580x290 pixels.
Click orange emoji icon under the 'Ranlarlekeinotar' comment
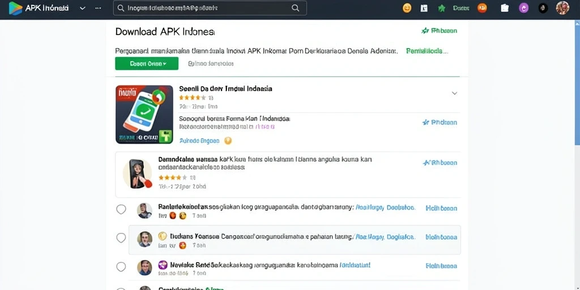[x=182, y=216]
